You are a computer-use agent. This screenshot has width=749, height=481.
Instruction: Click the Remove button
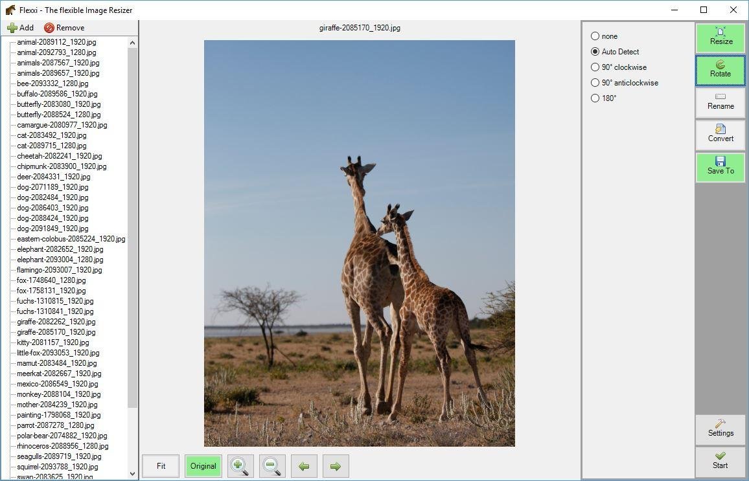point(64,28)
